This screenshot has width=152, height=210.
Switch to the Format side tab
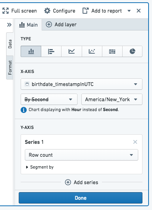tap(10, 68)
